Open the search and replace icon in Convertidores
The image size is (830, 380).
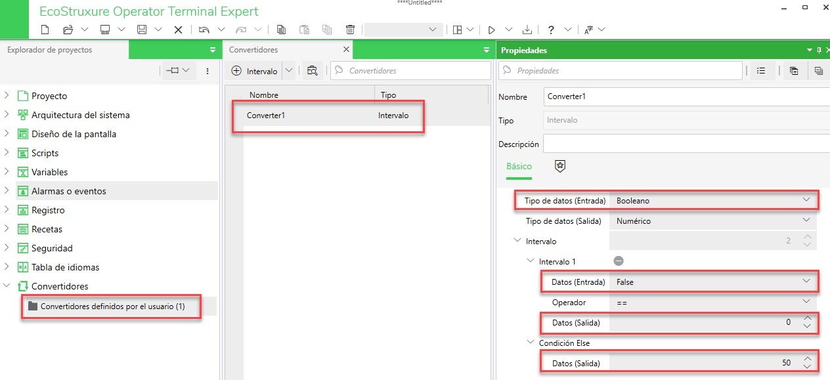312,71
